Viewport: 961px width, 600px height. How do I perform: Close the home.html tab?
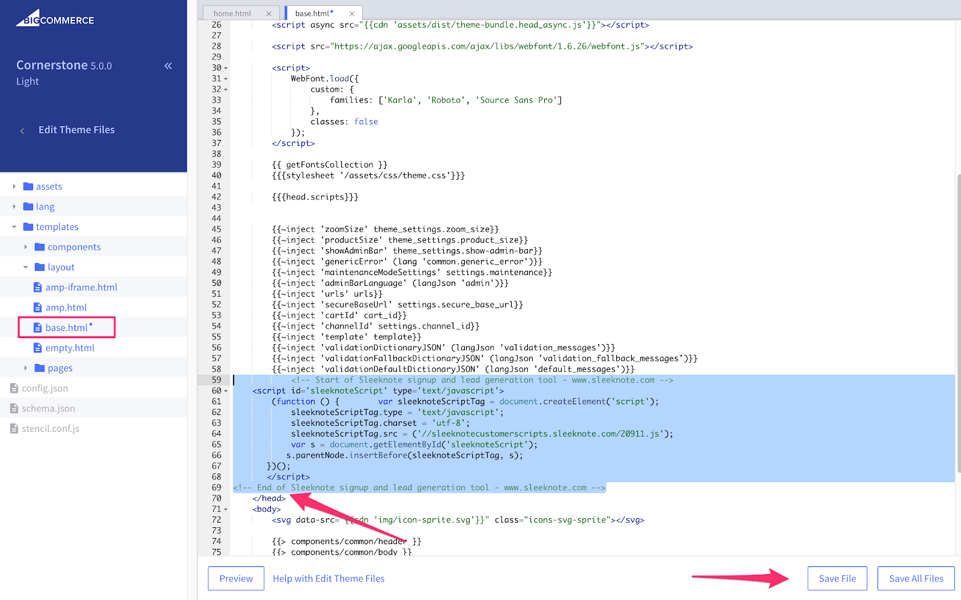tap(268, 13)
